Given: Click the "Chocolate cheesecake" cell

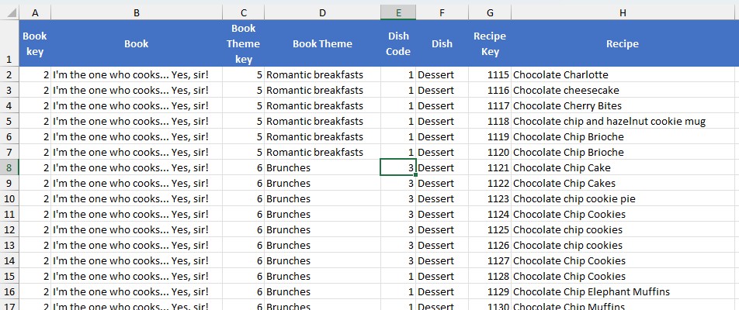Looking at the screenshot, I should (623, 90).
